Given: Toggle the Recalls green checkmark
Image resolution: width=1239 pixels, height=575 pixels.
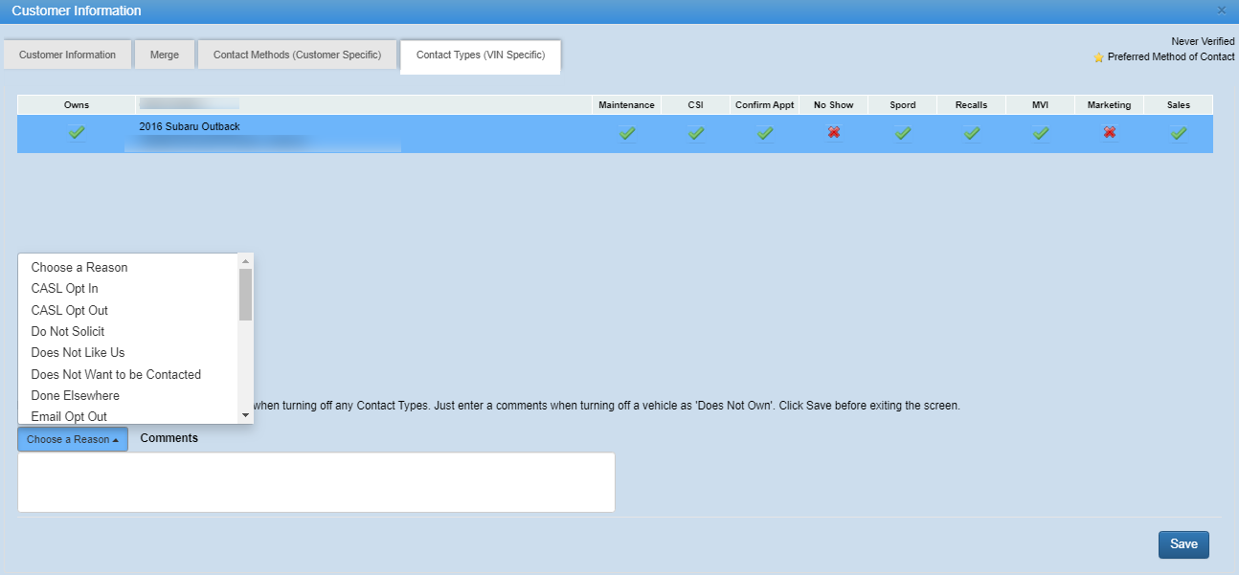Looking at the screenshot, I should point(972,133).
